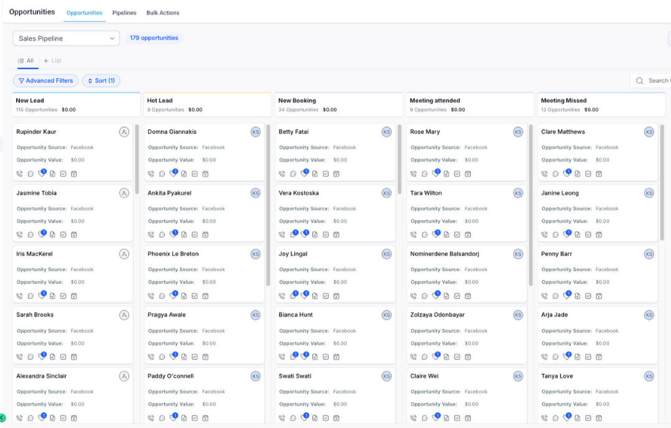The height and width of the screenshot is (428, 671).
Task: Click task checkbox icon on Iris MacKerel card
Action: pos(63,296)
